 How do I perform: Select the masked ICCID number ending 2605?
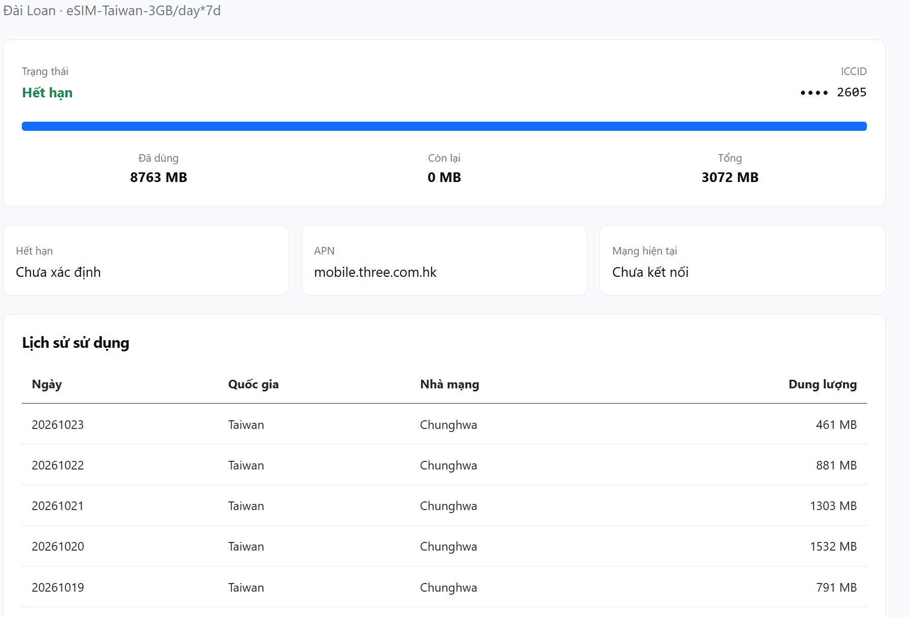tap(833, 92)
